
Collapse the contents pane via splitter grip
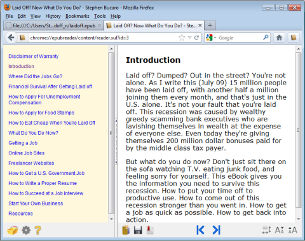116,142
